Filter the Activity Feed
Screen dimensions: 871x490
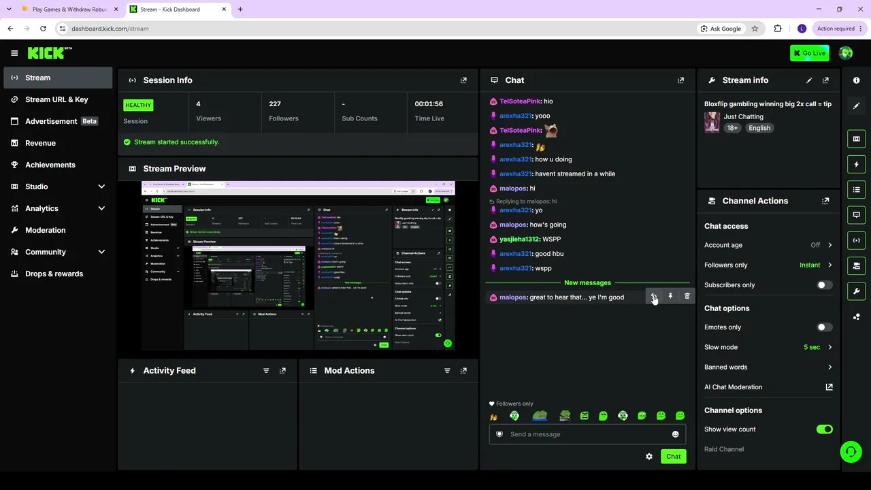click(266, 371)
